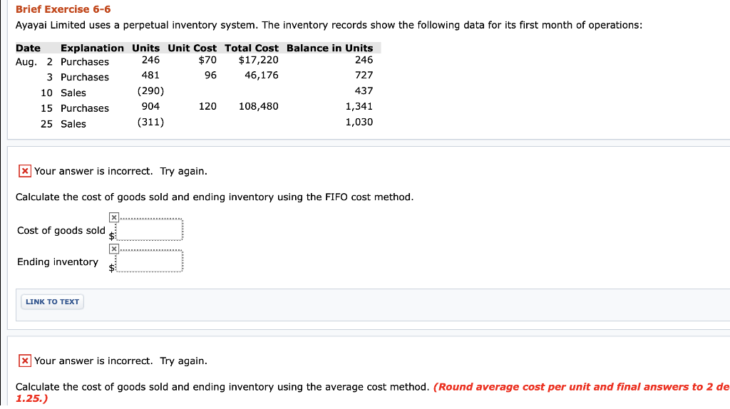
Task: Select the Brief Exercise 6-6 heading
Action: [63, 9]
